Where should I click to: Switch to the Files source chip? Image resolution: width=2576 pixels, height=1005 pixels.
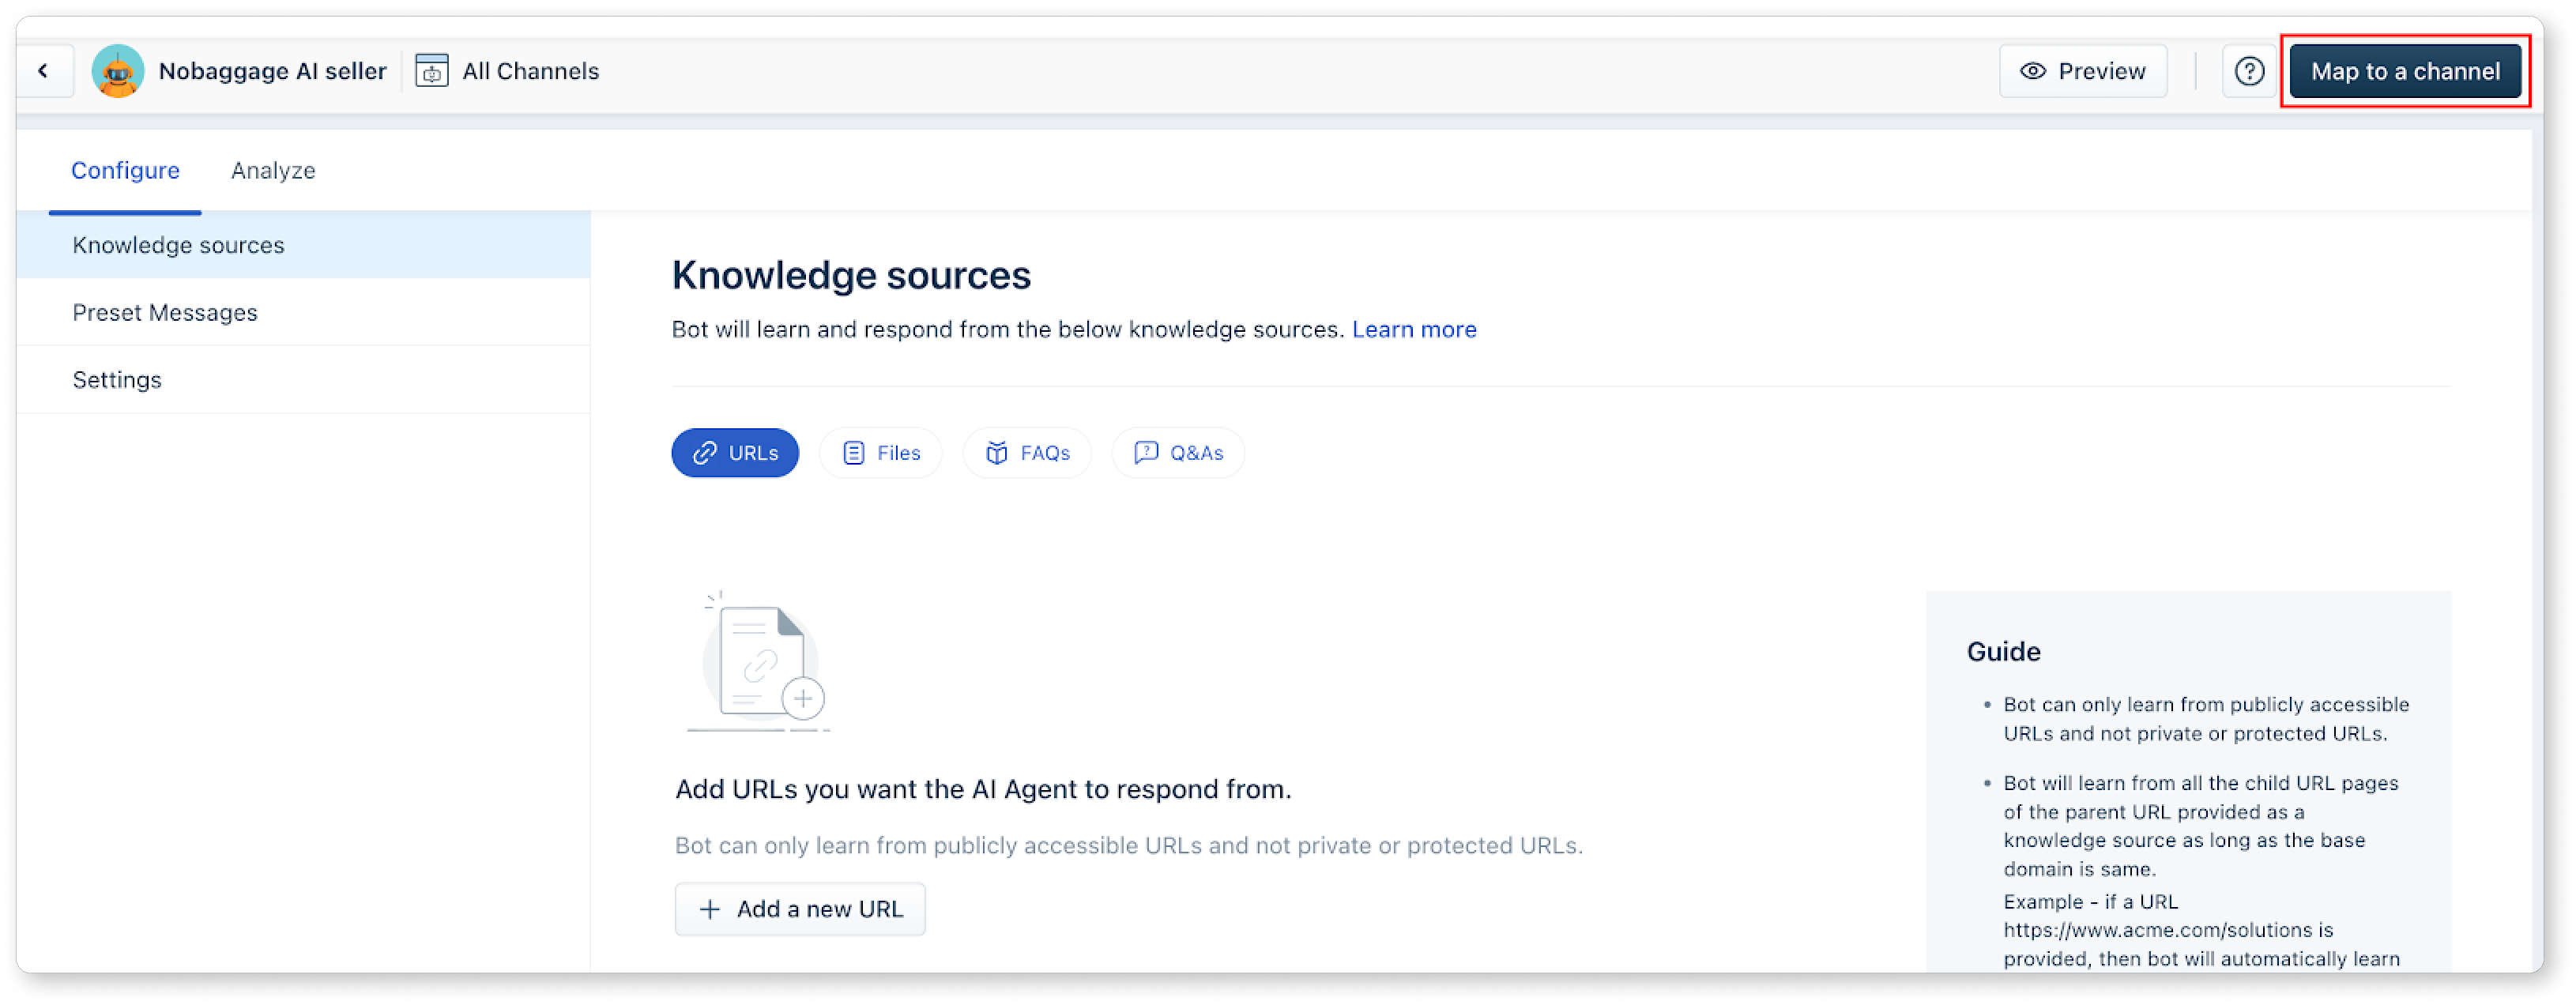(x=880, y=453)
